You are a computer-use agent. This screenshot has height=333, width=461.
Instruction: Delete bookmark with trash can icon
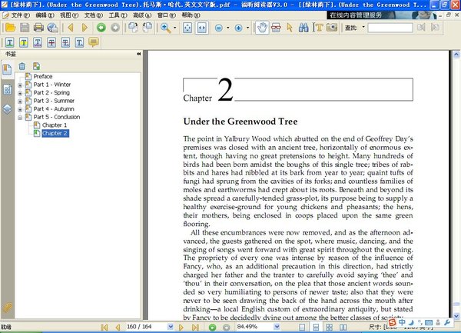22,66
